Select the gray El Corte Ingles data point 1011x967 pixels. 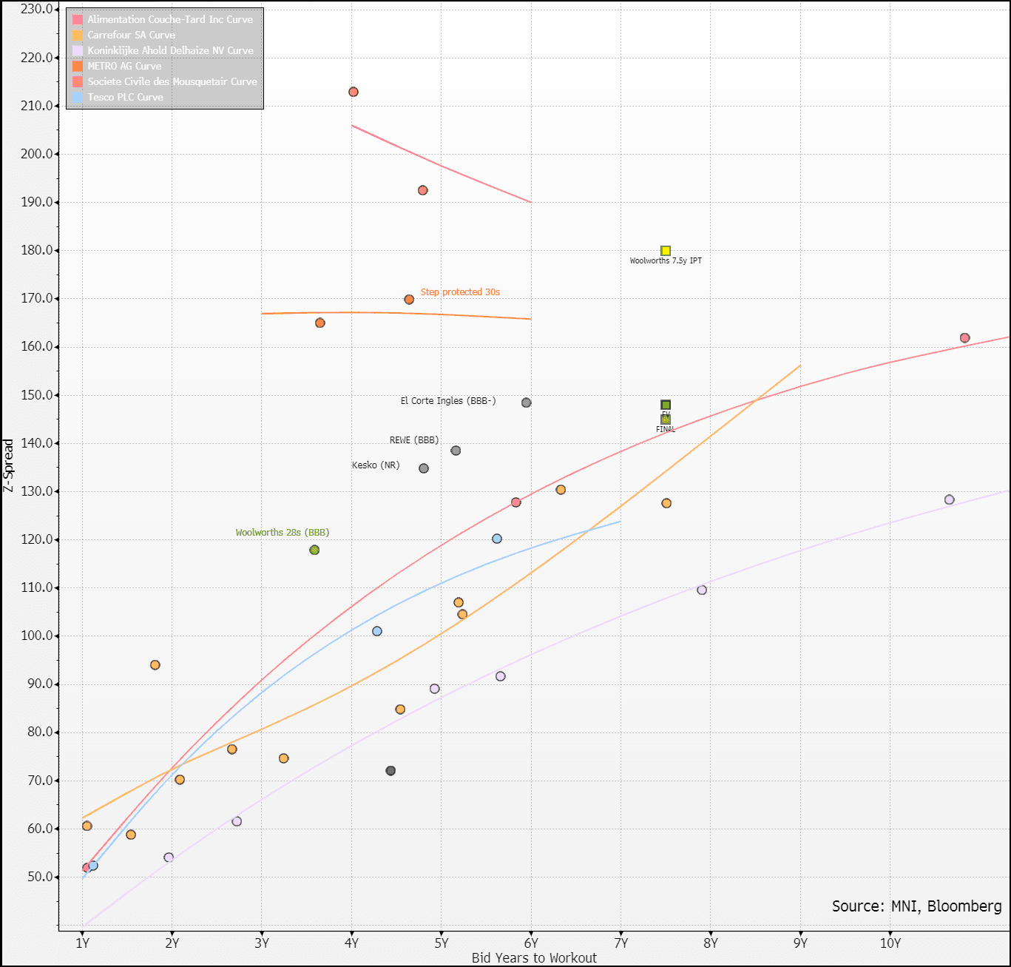pos(527,403)
